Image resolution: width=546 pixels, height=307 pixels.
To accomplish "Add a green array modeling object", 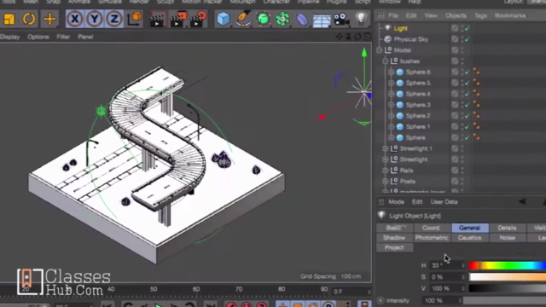I will coord(282,19).
